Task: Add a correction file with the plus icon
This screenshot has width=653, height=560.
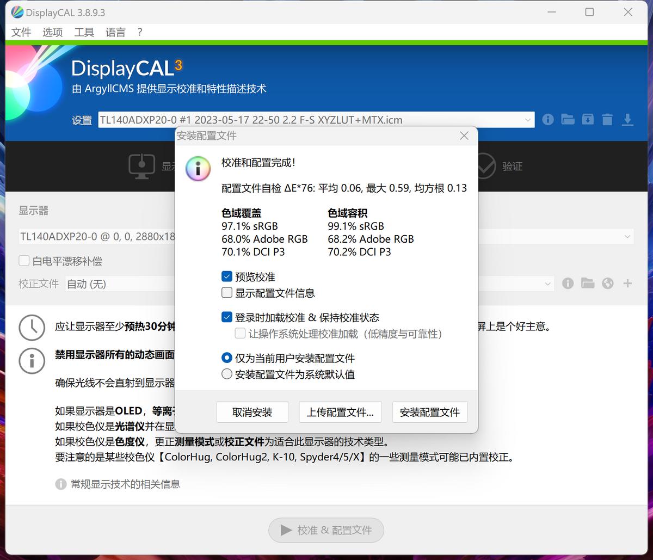Action: [x=627, y=284]
